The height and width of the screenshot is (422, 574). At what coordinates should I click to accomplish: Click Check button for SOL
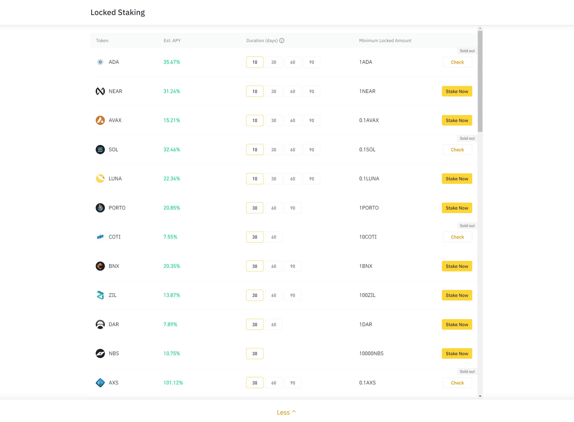(x=457, y=150)
